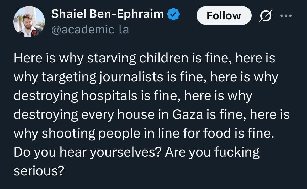Click the blue verified badge checkmark
This screenshot has height=189, width=307.
(173, 14)
